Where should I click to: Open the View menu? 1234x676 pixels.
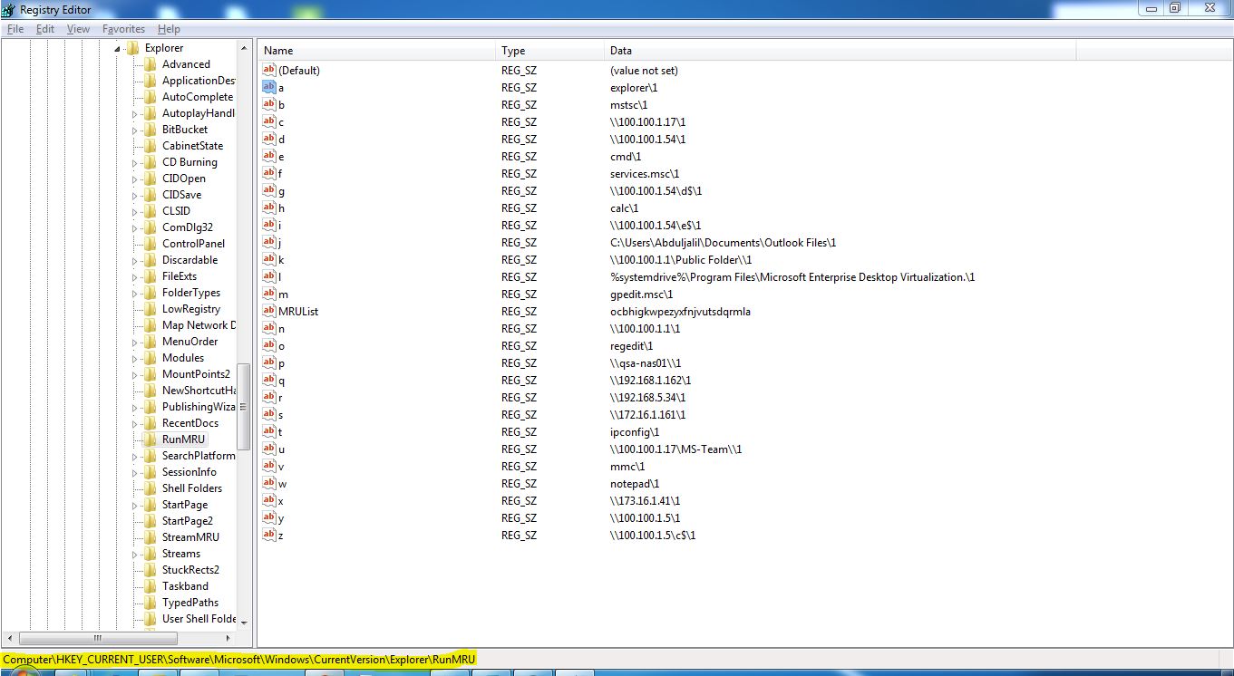[x=79, y=29]
